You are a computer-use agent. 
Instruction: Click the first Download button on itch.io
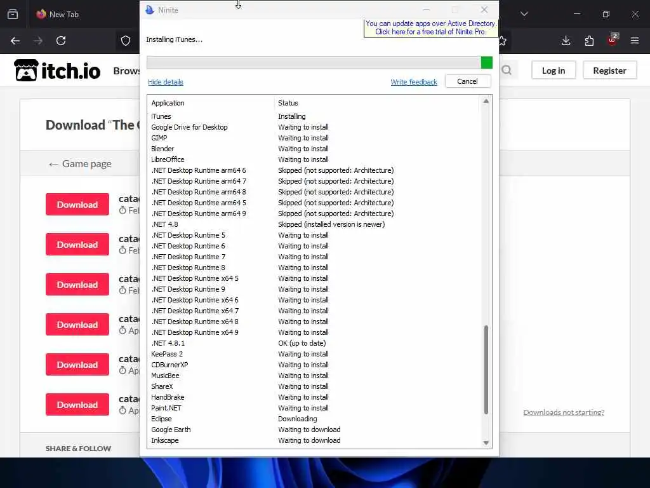77,204
